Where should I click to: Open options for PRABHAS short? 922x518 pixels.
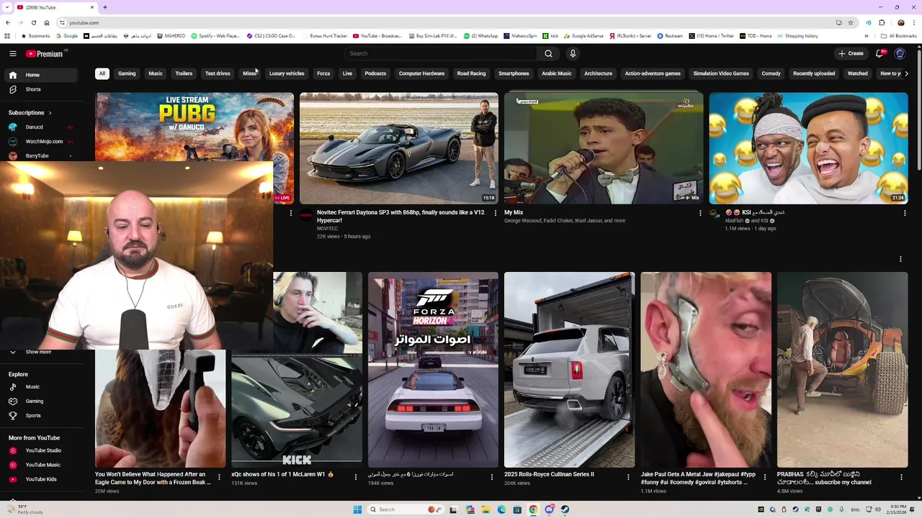[x=901, y=477]
